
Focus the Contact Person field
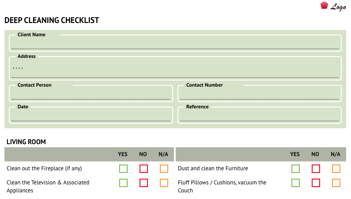pyautogui.click(x=91, y=94)
